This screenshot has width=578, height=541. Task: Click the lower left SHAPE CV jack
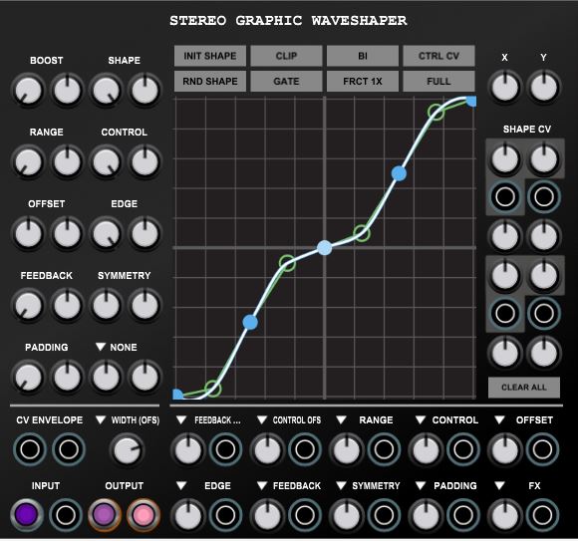coord(505,313)
